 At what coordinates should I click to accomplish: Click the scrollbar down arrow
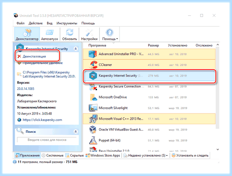(x=218, y=149)
